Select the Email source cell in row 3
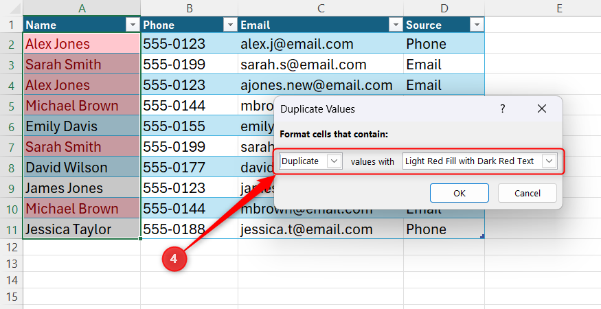 coord(444,64)
